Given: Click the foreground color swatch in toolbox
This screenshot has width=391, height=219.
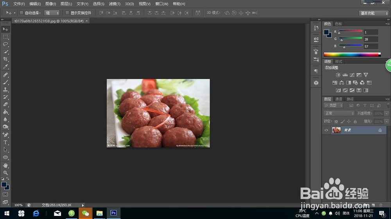Looking at the screenshot, I should 4,185.
